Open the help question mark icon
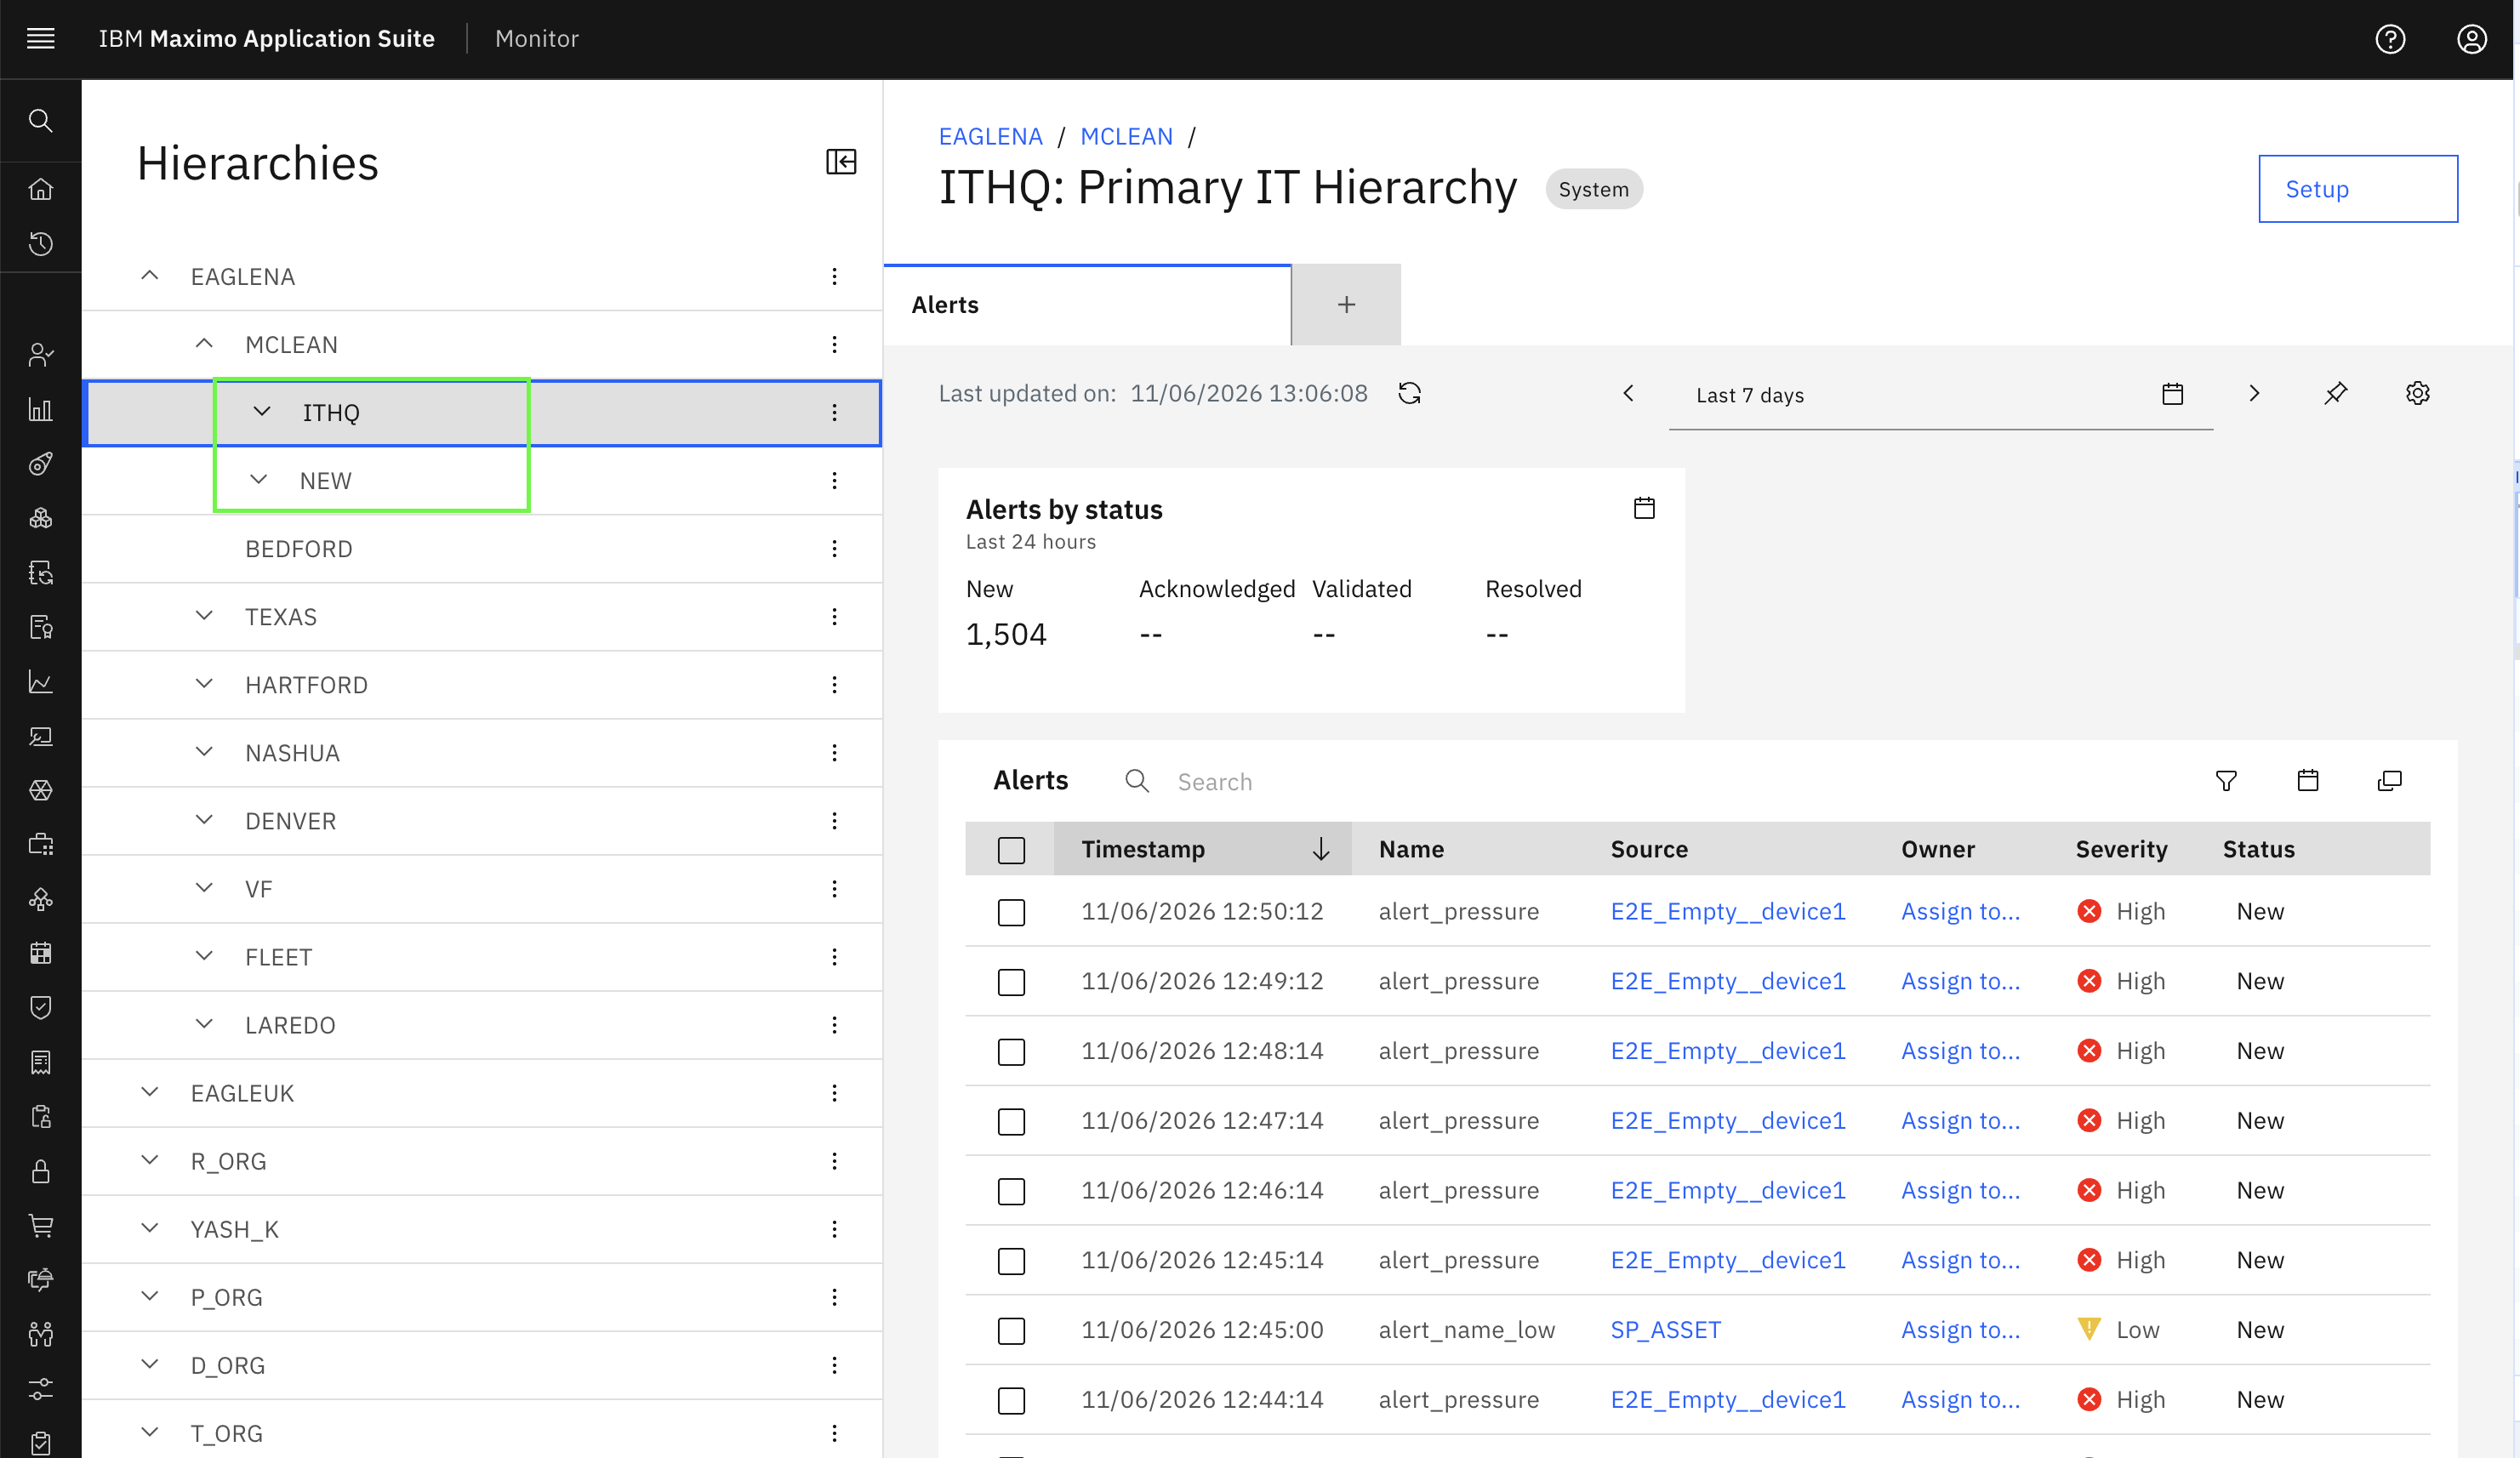The image size is (2520, 1458). (2391, 39)
